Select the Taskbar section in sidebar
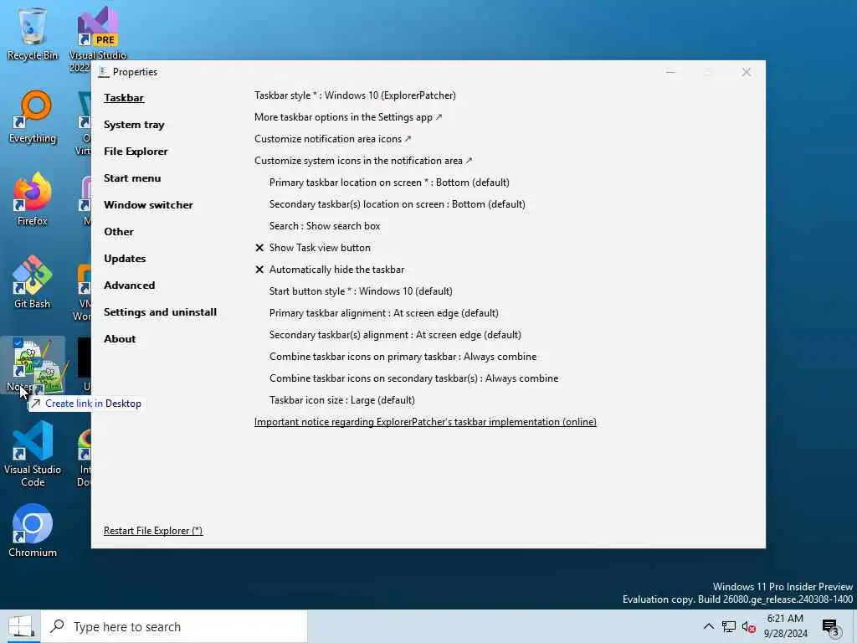Screen dimensions: 857x643 (x=124, y=98)
